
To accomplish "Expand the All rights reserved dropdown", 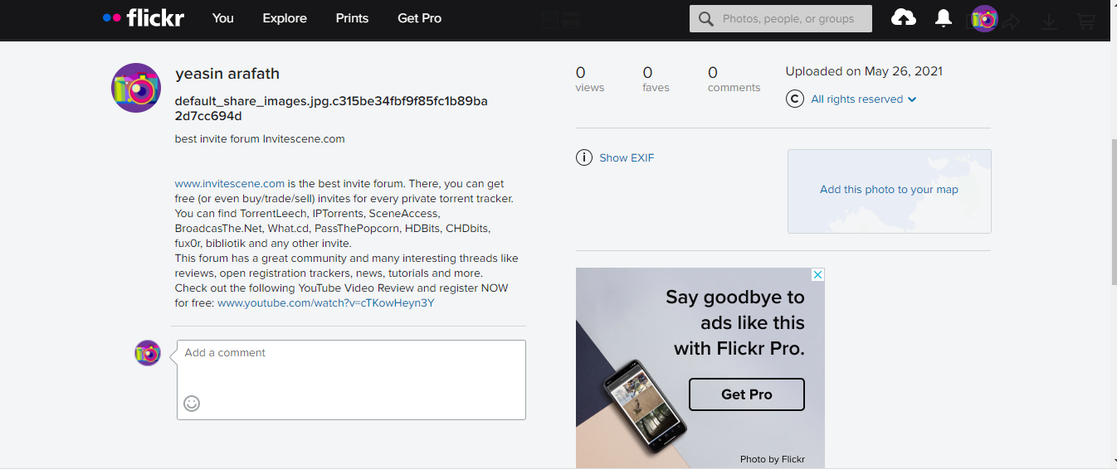I will 912,99.
